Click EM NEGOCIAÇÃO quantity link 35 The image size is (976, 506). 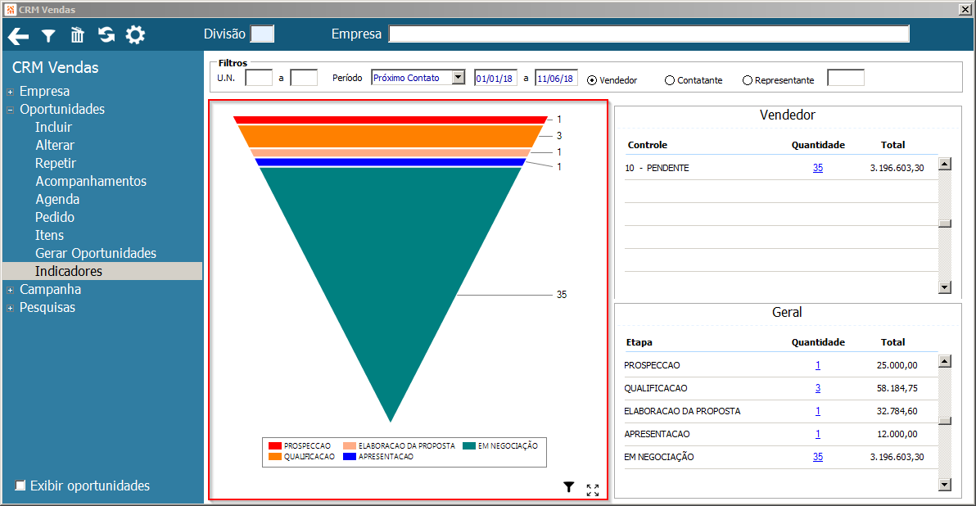click(x=818, y=456)
